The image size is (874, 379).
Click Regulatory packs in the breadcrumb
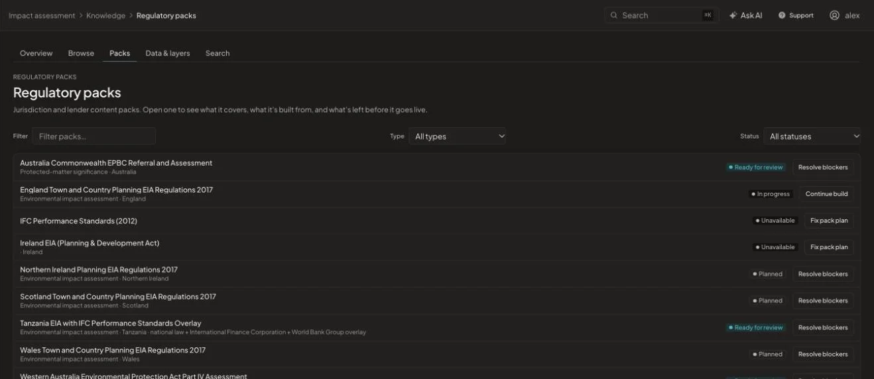click(166, 15)
